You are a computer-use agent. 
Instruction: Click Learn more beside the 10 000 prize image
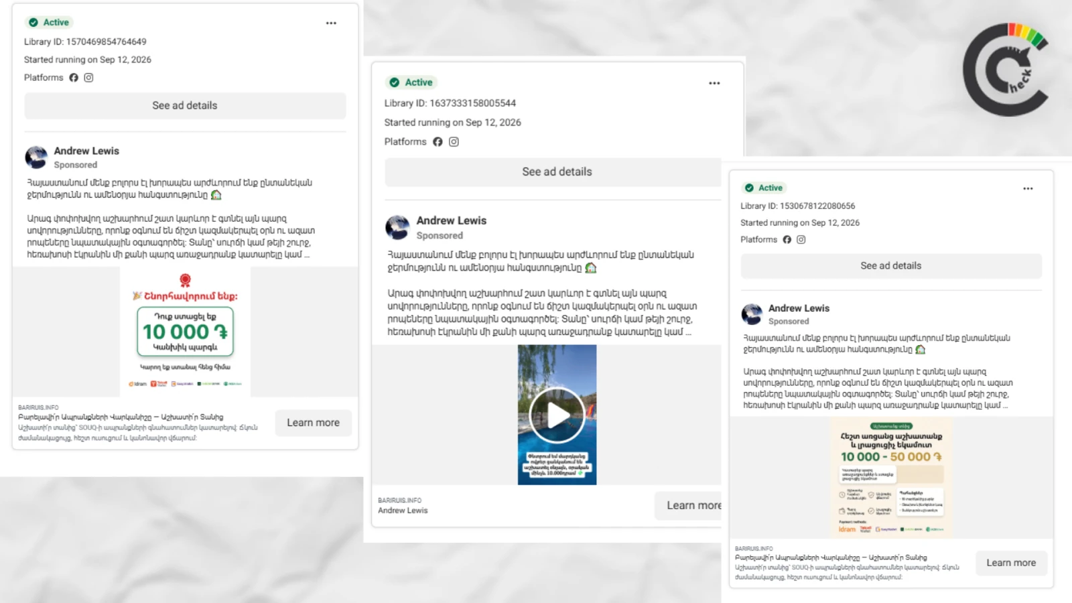click(x=314, y=423)
